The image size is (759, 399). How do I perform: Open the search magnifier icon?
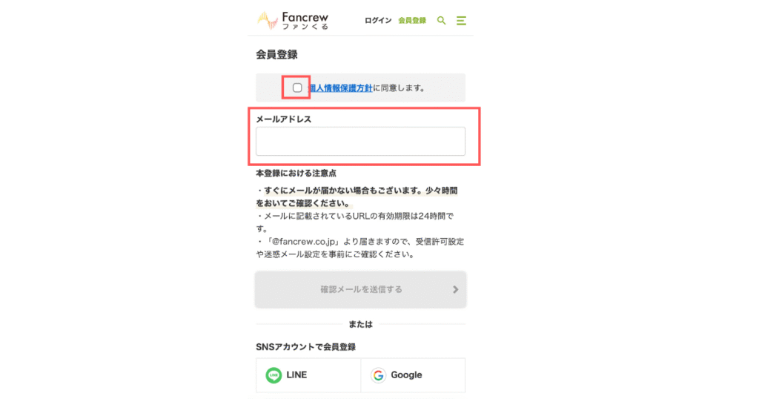(441, 20)
